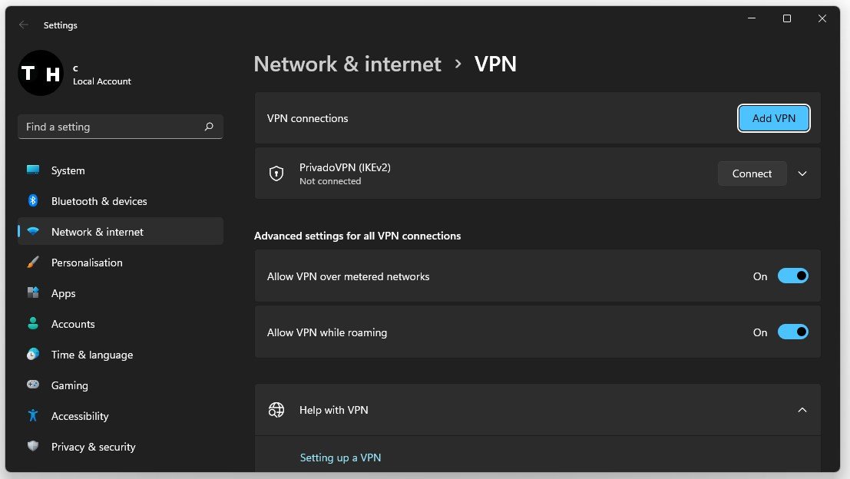Click the System monitor icon in sidebar
Viewport: 850px width, 479px height.
(33, 170)
